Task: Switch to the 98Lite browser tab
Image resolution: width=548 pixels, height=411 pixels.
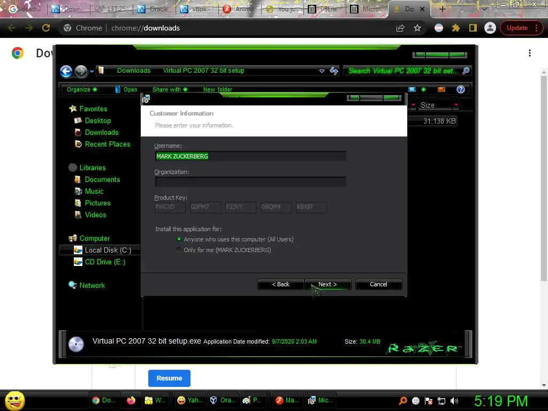Action: tap(324, 9)
